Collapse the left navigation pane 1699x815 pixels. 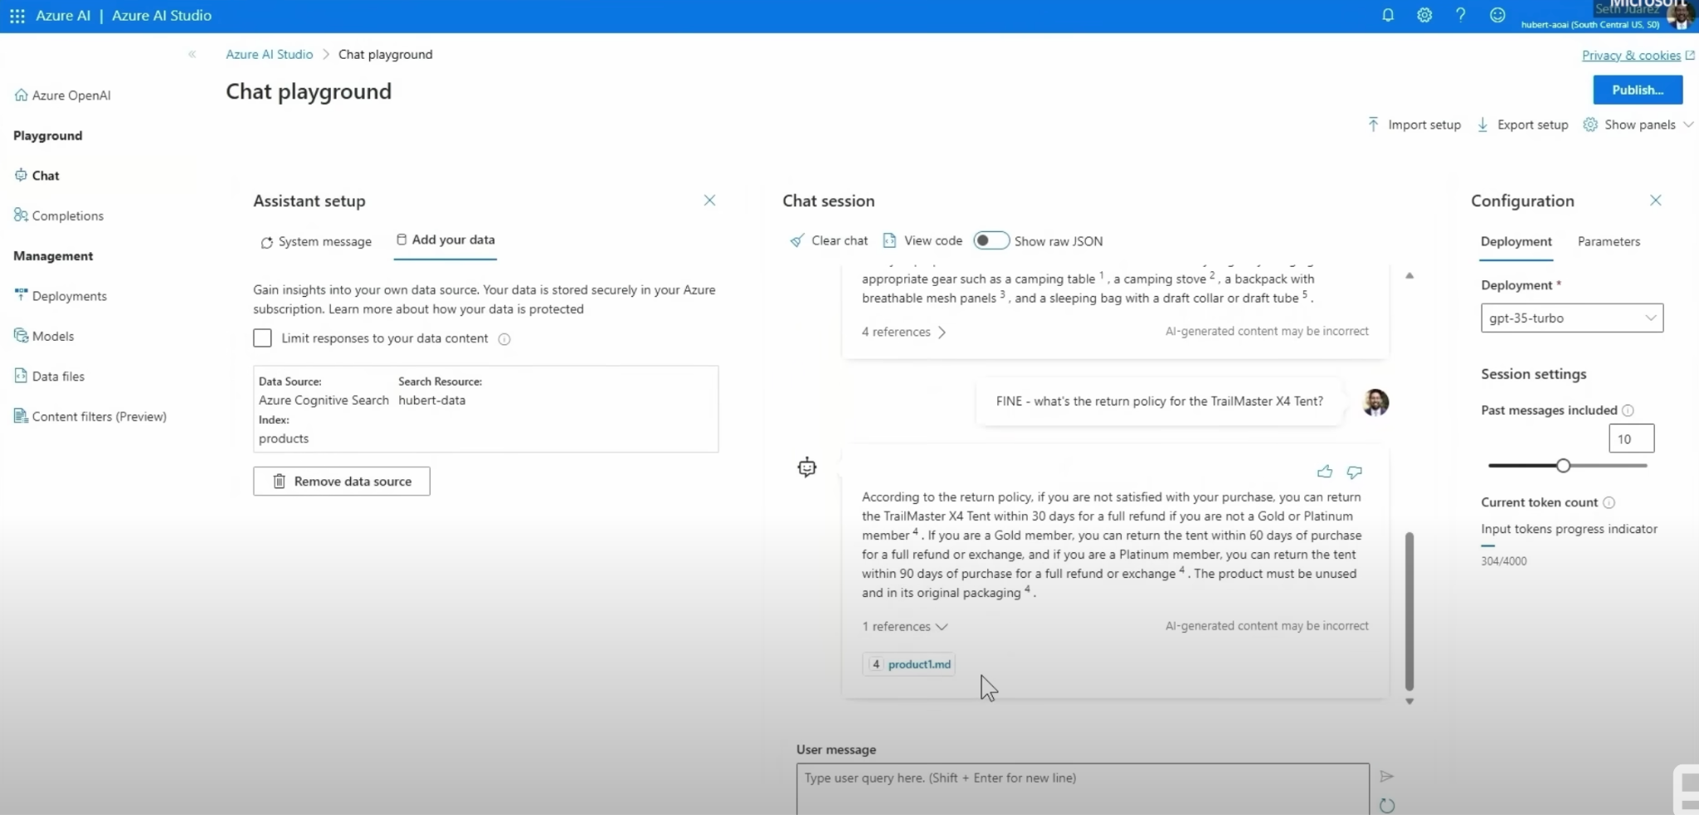click(192, 54)
